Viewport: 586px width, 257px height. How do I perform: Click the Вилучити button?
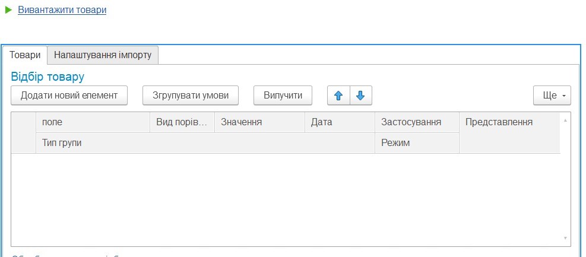click(x=283, y=95)
